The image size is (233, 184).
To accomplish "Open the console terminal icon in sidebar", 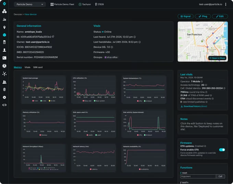I will [x=4, y=58].
